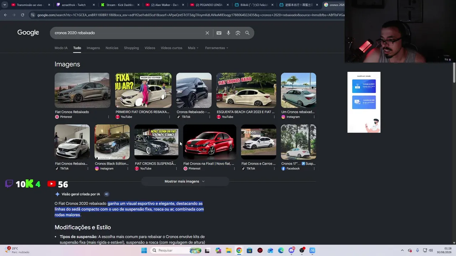The width and height of the screenshot is (456, 256).
Task: Go back to the previous page
Action: click(5, 15)
